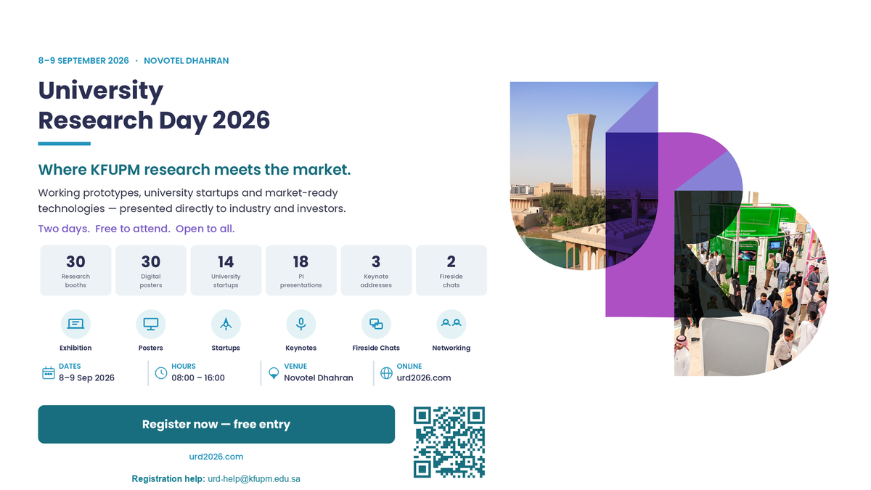Click the 18 PI presentations card
This screenshot has height=490, width=871.
[300, 270]
